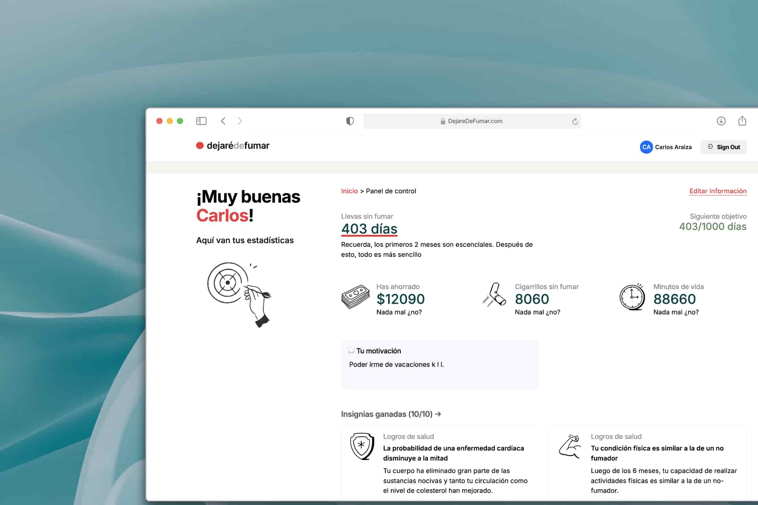Click the stopwatch clock icon
Viewport: 758px width, 505px height.
pos(632,297)
